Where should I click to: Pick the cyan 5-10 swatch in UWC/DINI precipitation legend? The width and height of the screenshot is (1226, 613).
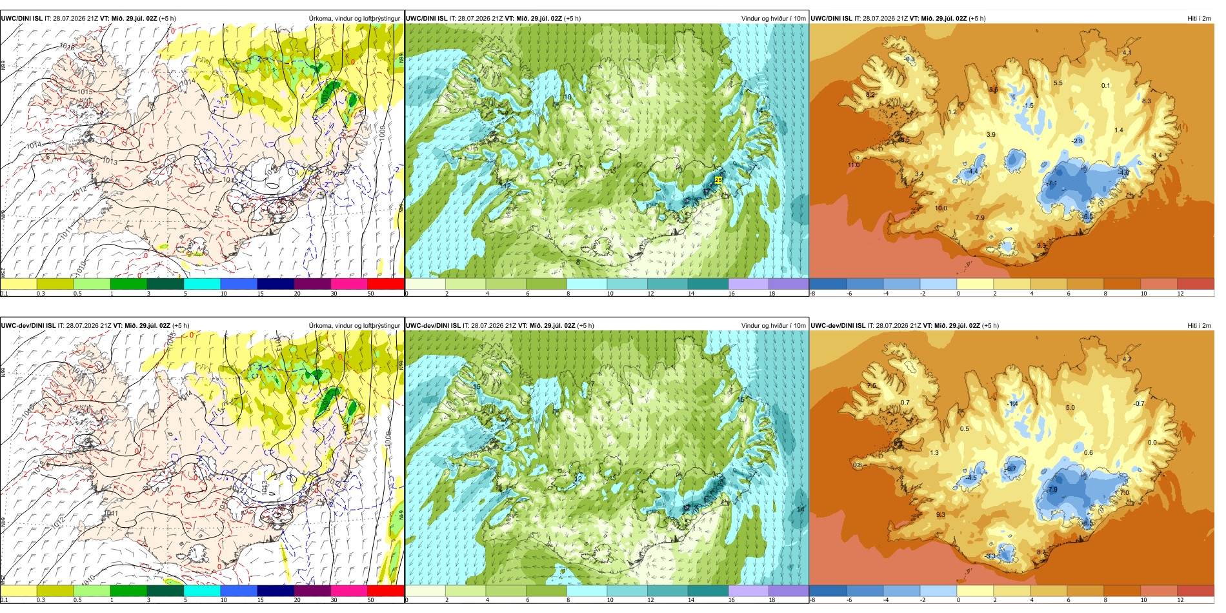pos(202,284)
